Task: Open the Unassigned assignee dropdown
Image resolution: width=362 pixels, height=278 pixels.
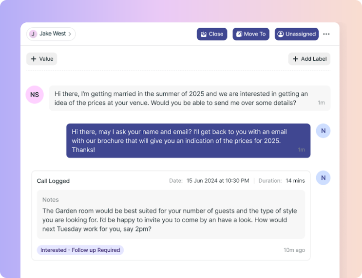Action: click(x=296, y=34)
